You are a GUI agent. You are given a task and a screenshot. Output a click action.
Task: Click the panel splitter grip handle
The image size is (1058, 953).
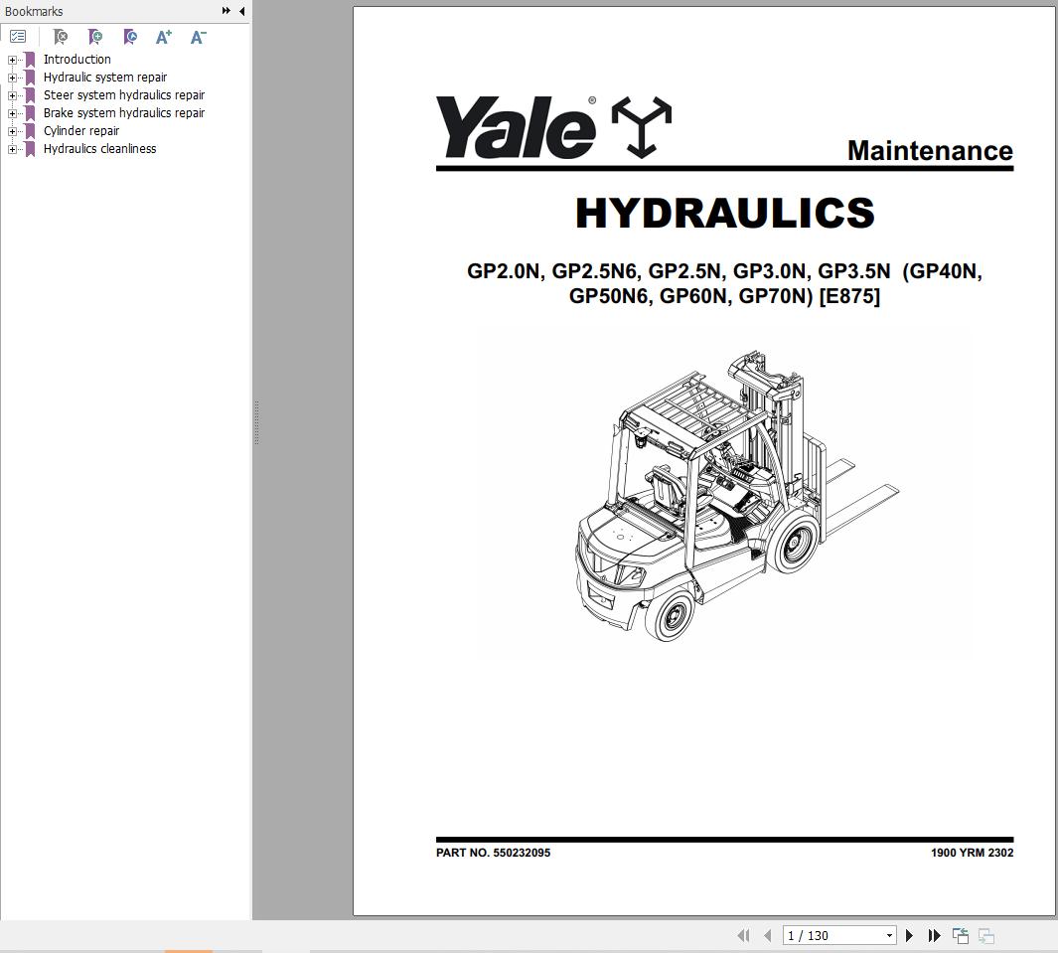tap(257, 422)
